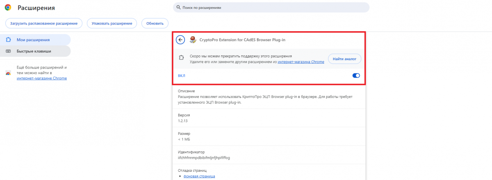
Task: Click the keyboard icon of Быстрые клавиши
Action: point(8,51)
